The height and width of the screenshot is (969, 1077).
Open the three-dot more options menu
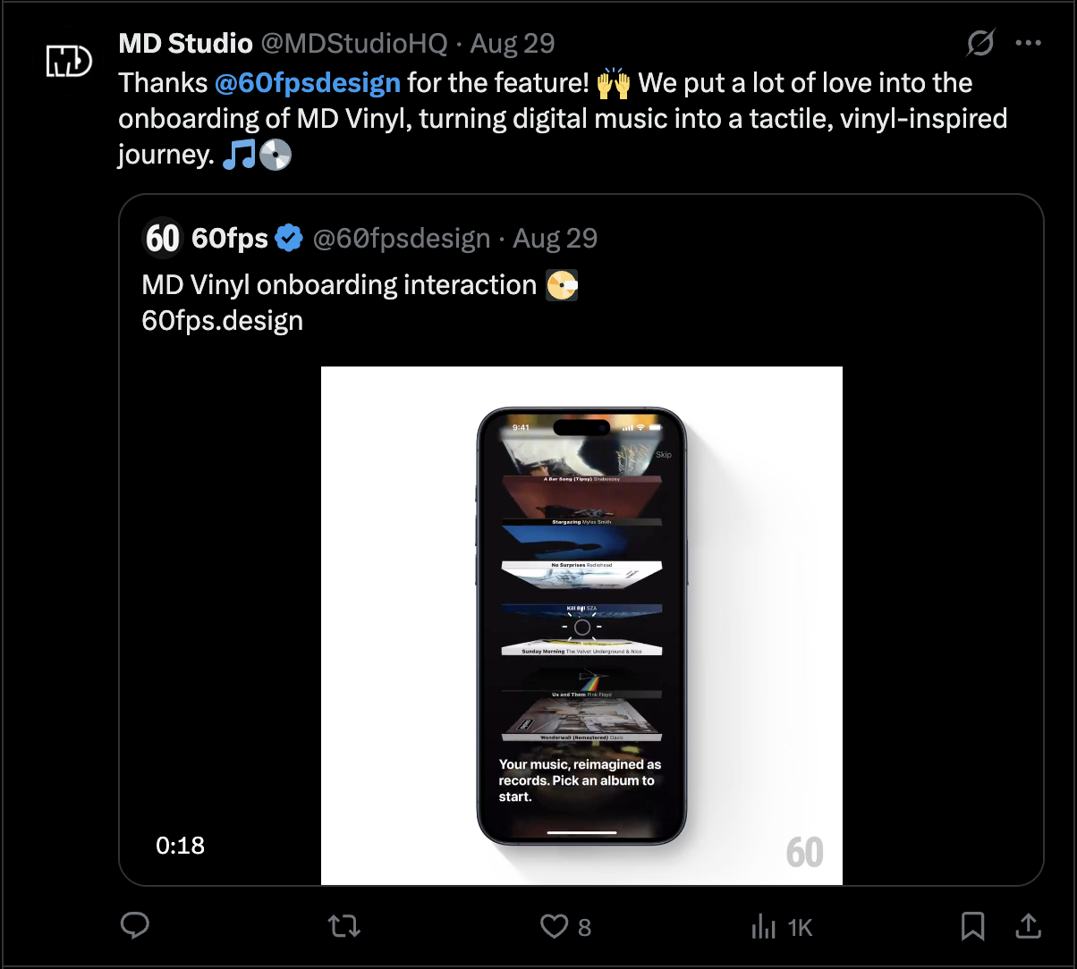click(1028, 43)
